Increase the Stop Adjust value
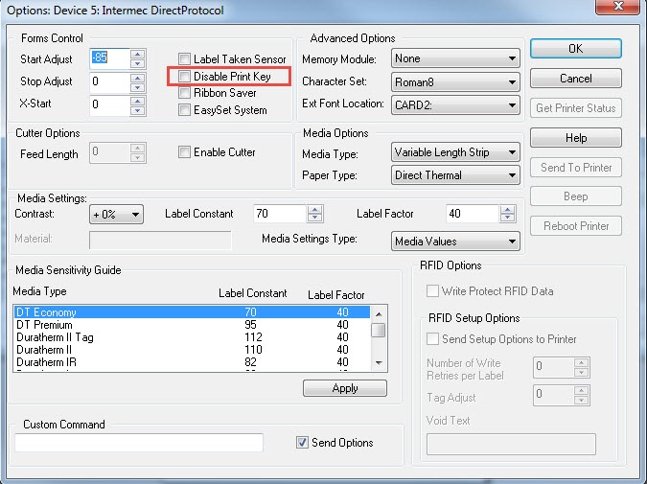This screenshot has width=647, height=484. tap(138, 77)
